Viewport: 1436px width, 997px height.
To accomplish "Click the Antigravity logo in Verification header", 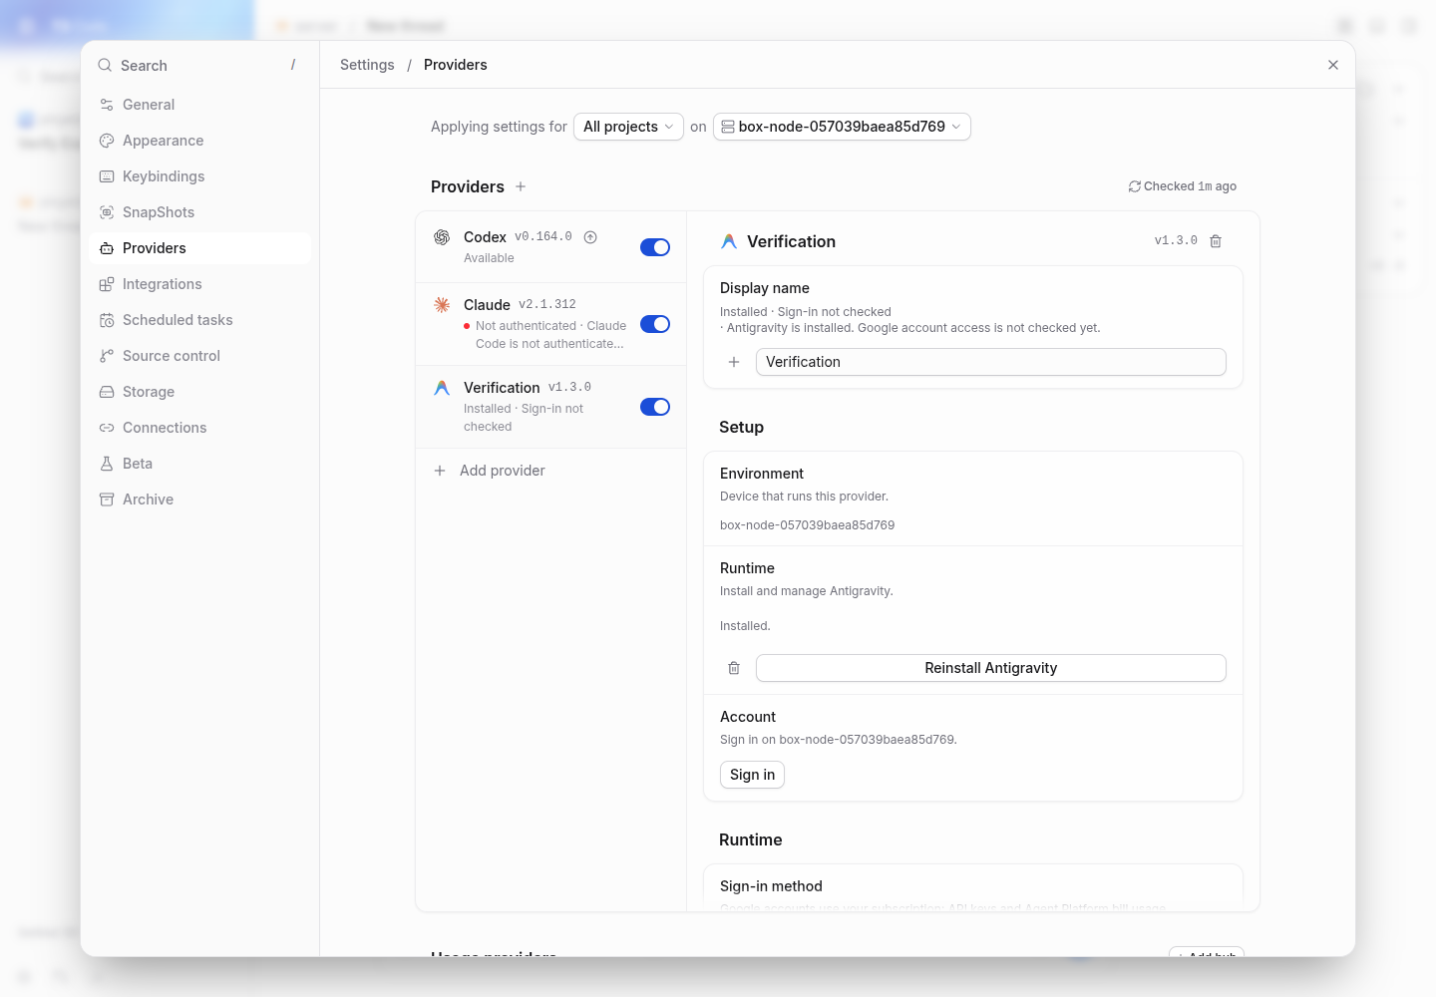I will pyautogui.click(x=729, y=241).
